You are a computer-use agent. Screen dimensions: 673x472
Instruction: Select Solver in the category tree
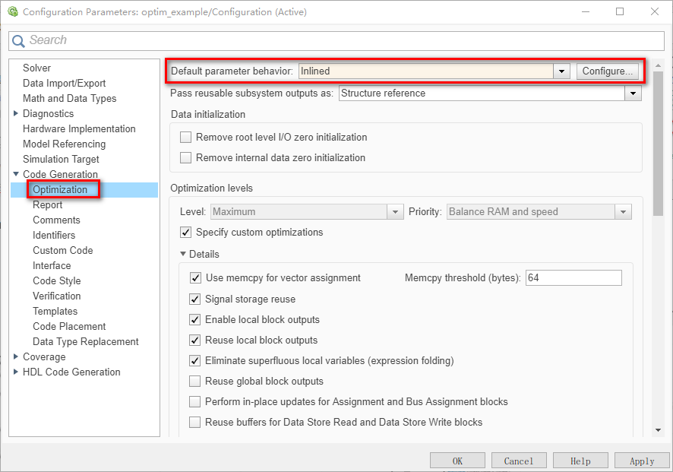pos(37,68)
